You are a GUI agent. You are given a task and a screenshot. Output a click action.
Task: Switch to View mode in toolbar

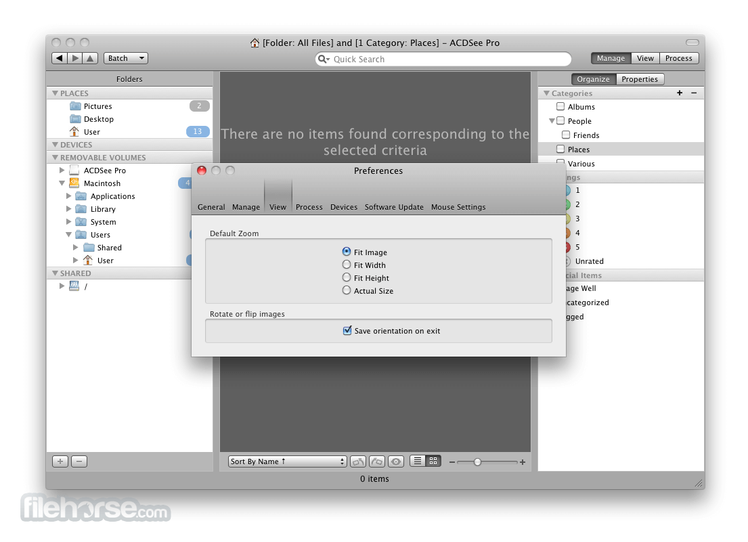645,58
